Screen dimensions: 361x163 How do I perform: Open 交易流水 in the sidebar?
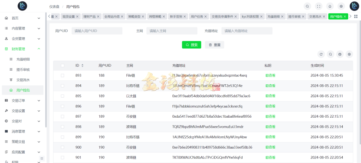[x=23, y=80]
